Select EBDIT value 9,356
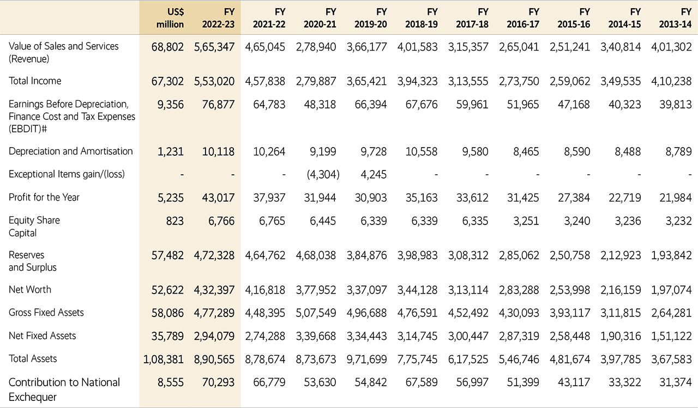The height and width of the screenshot is (408, 698). pos(171,105)
